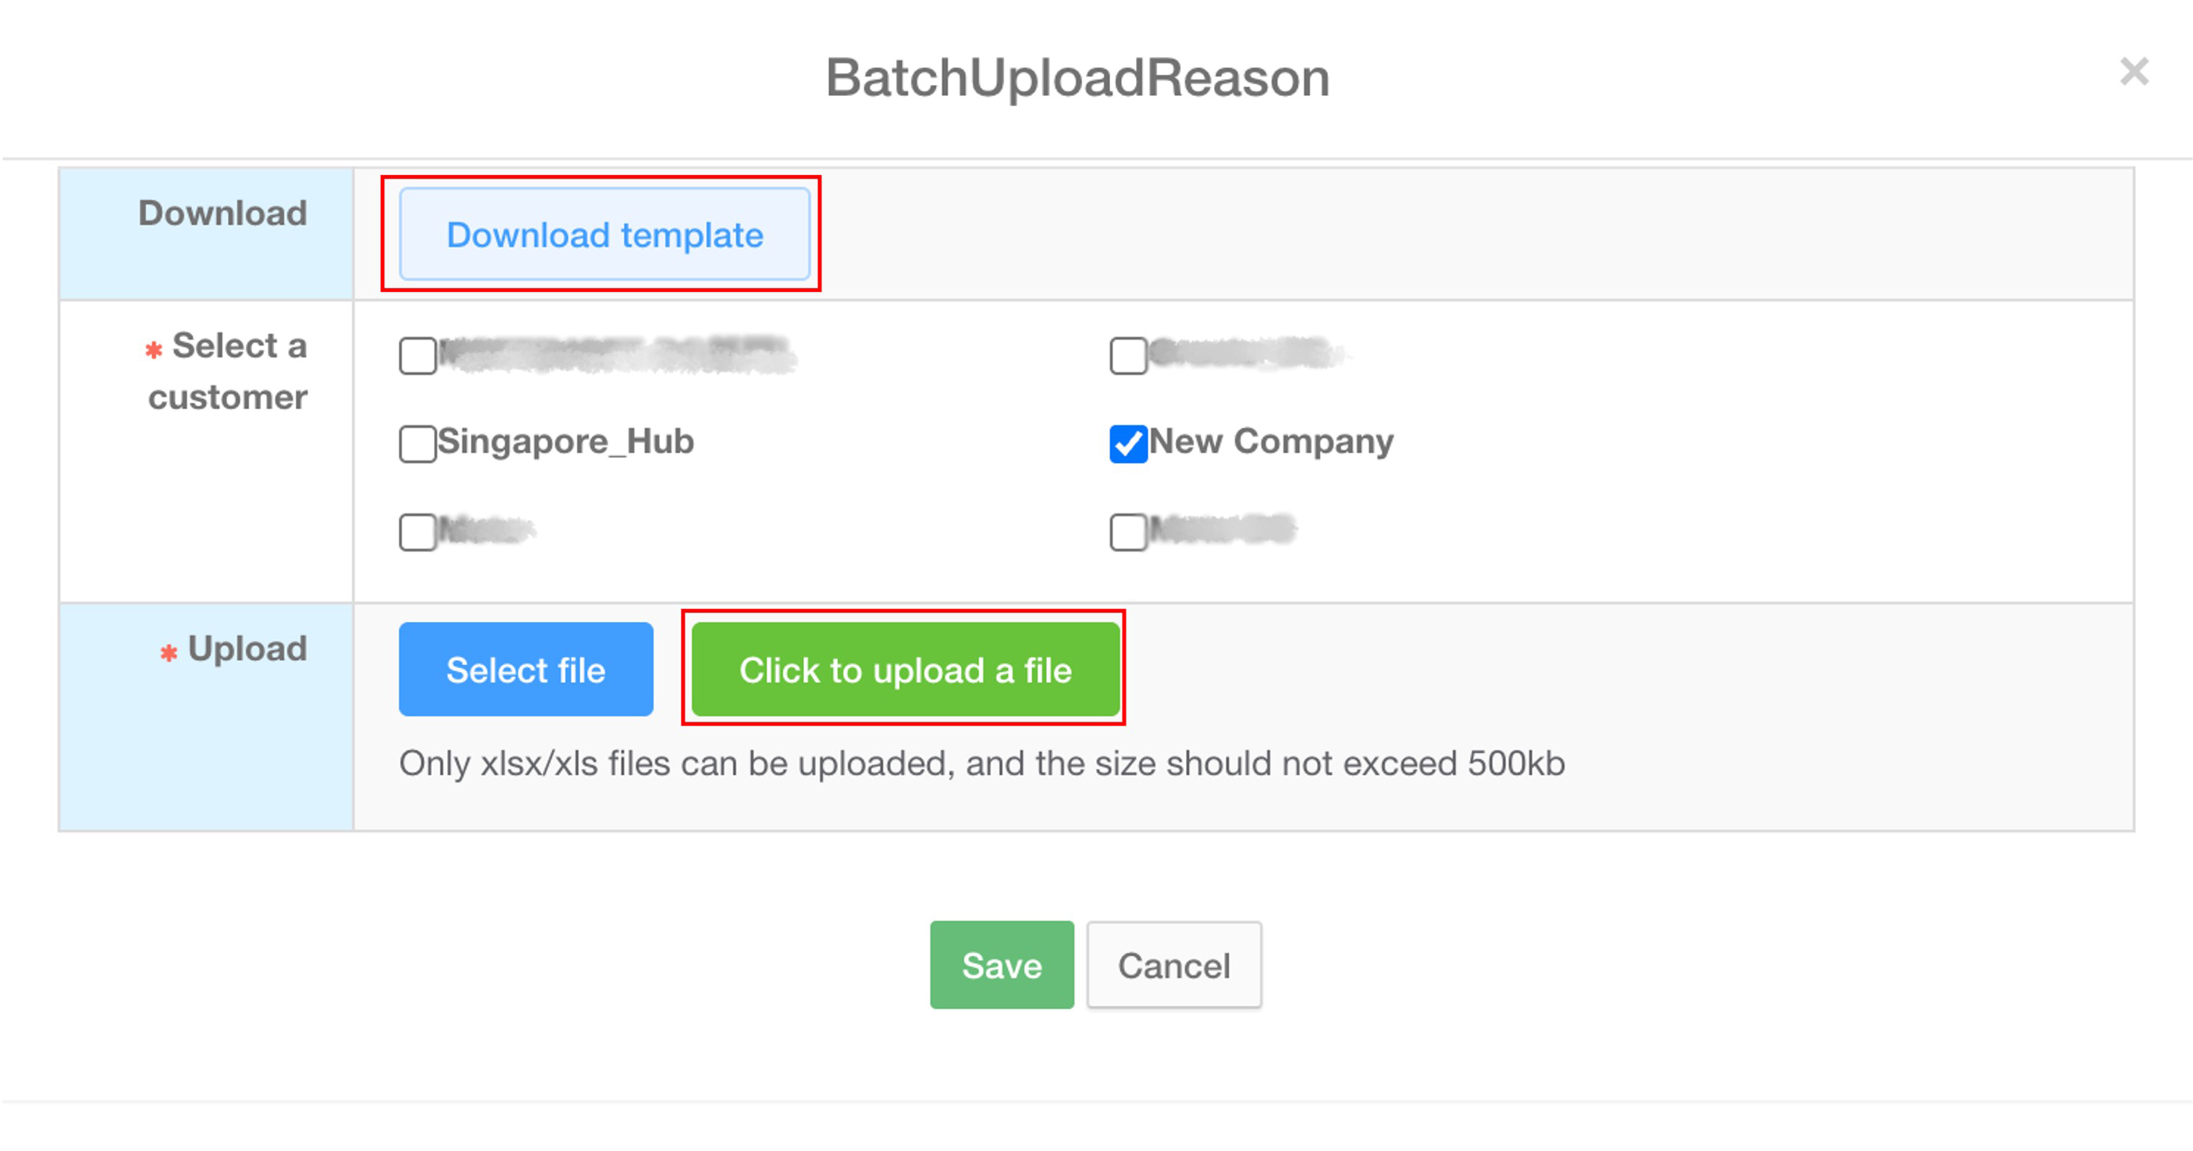Click the Upload field label
Screen dimensions: 2193x1151
[247, 648]
